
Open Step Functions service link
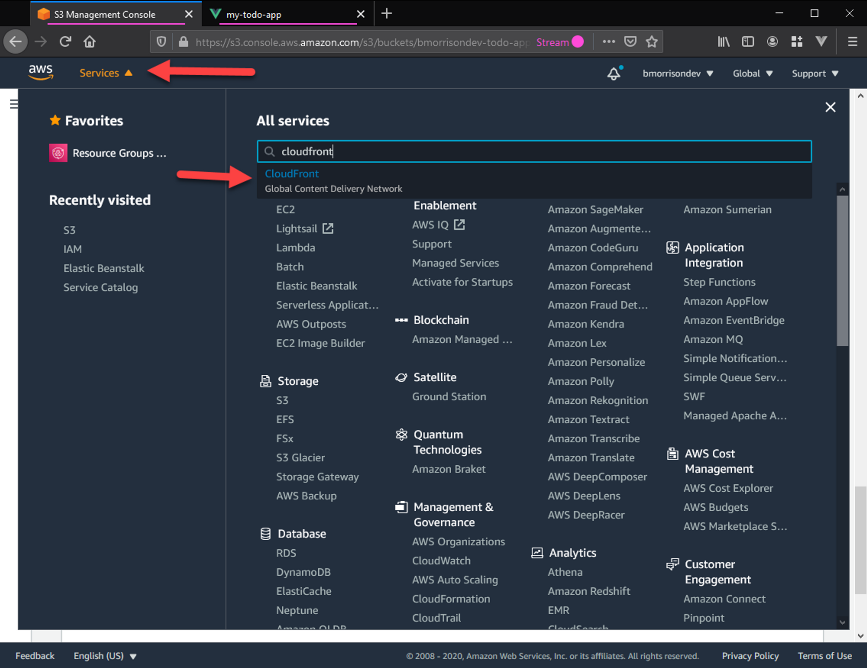click(x=719, y=282)
